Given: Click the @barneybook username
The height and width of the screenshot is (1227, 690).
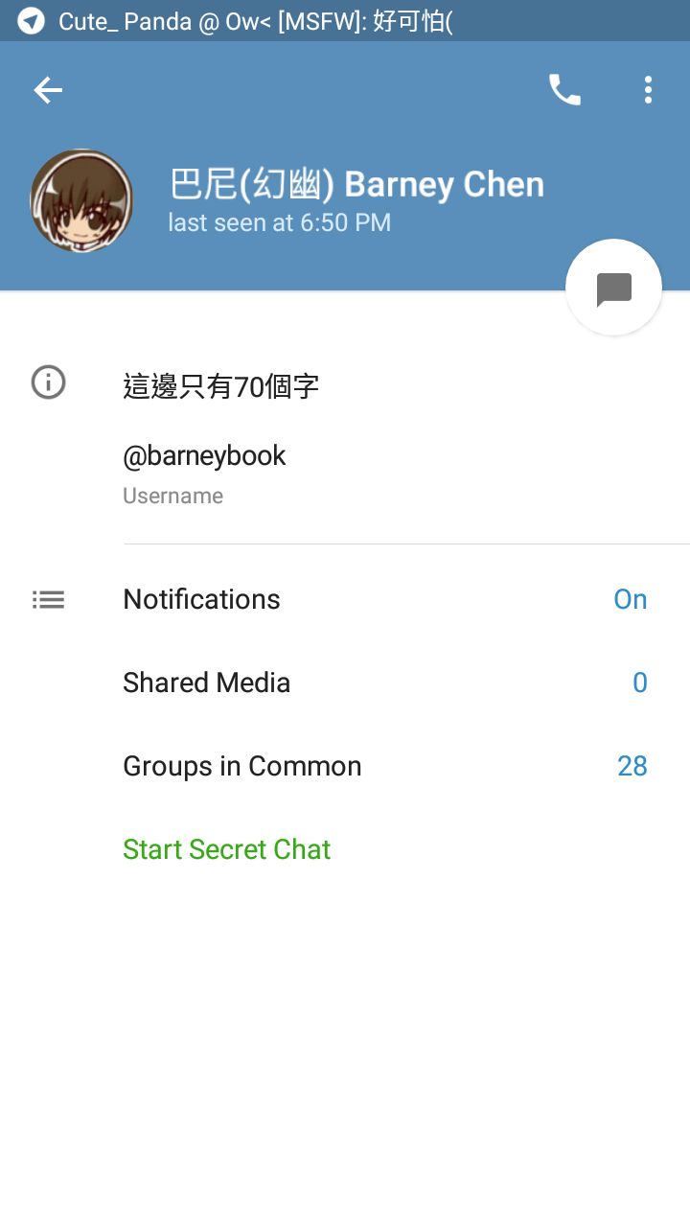Looking at the screenshot, I should tap(204, 456).
